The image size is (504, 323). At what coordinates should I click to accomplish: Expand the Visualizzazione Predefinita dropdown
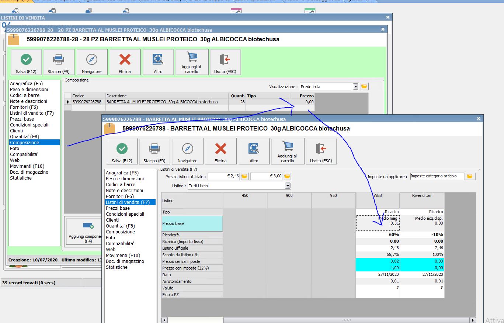tap(355, 87)
